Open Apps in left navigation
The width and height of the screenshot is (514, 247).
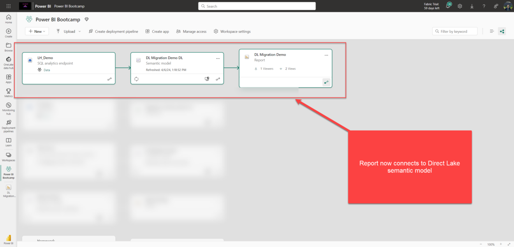point(9,79)
